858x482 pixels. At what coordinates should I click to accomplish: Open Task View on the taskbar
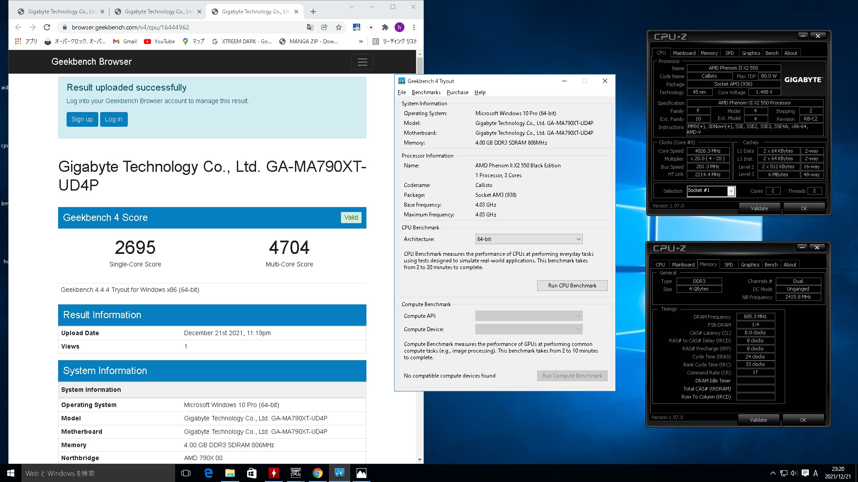[x=186, y=473]
